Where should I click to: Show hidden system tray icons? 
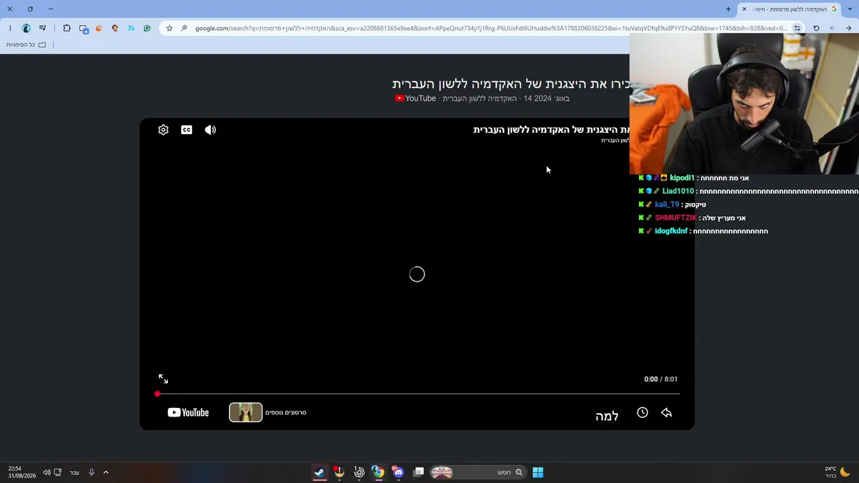tap(106, 472)
